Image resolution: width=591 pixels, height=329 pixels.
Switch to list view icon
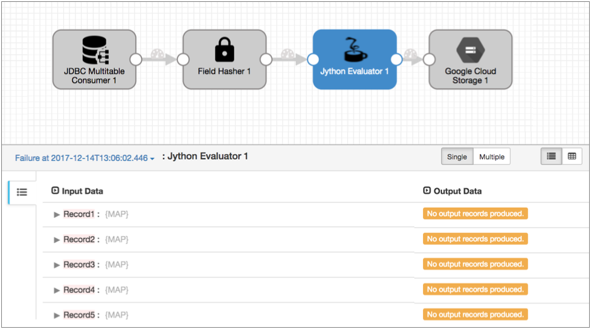tap(551, 157)
